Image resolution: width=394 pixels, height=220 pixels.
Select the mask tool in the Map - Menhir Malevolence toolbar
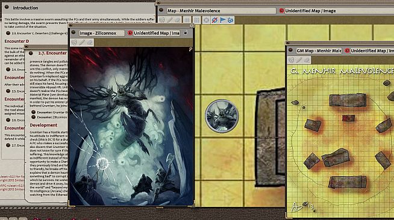click(162, 20)
